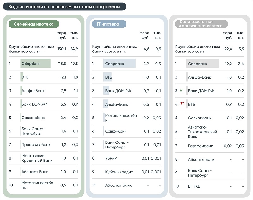Click Азиатско-Тихоокеанский Банк entry
This screenshot has height=200, width=253.
pos(202,132)
